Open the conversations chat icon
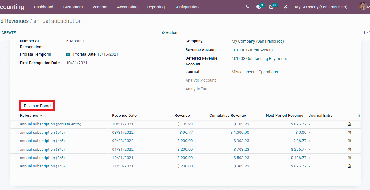370x190 pixels. 258,7
